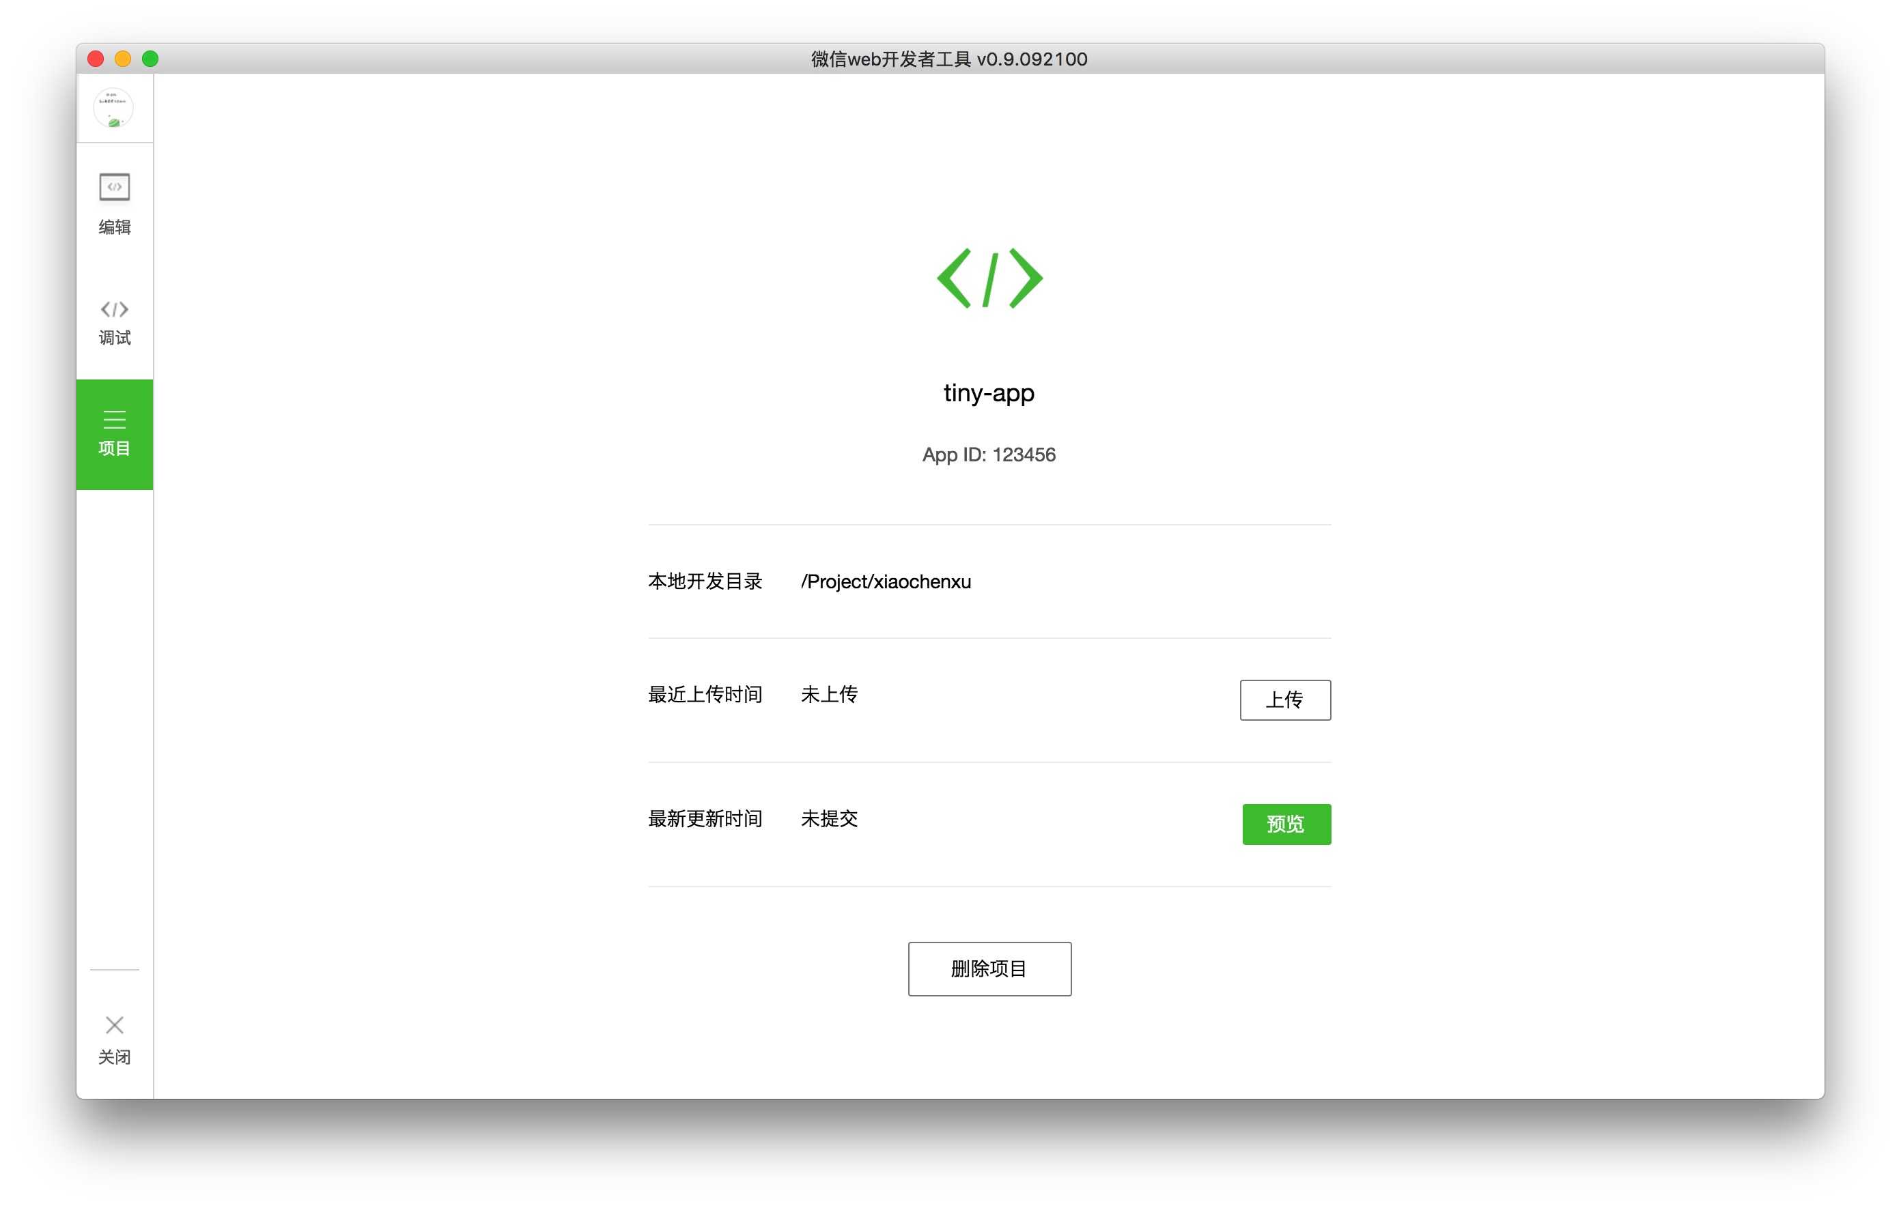Click the /Project/xiaochenxu directory path
The height and width of the screenshot is (1208, 1901).
[x=886, y=581]
